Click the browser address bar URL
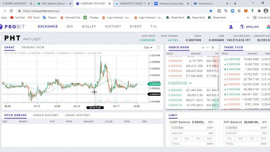 click(x=41, y=11)
